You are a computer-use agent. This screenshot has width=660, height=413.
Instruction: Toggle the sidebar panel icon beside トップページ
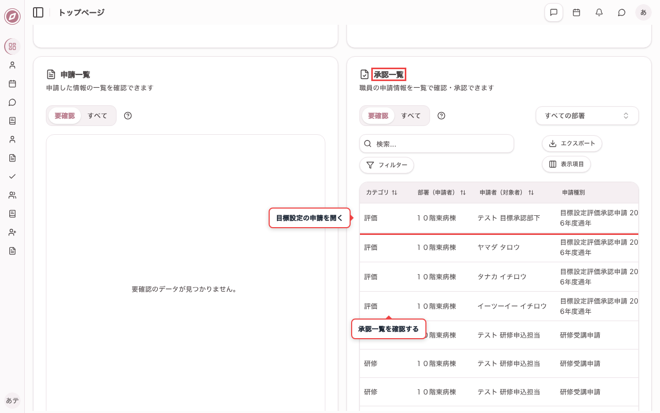[38, 12]
